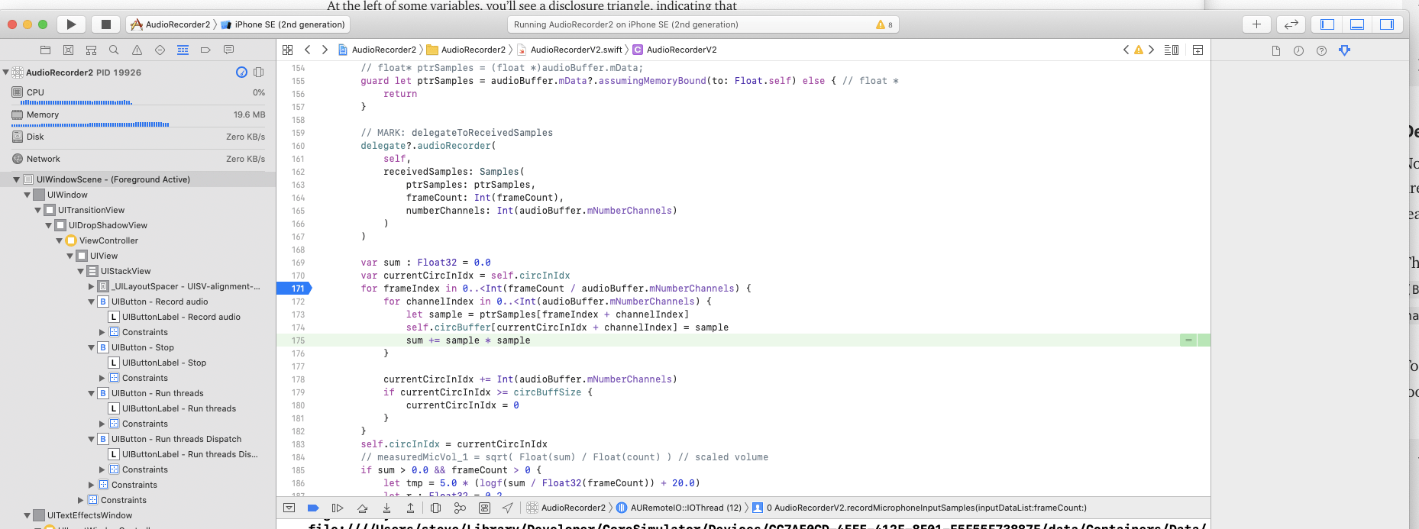Show the File inspector

pyautogui.click(x=1276, y=50)
